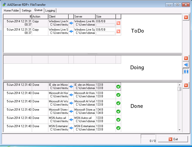192x147 pixels.
Task: Clear the Done list with red X
Action: tap(186, 85)
